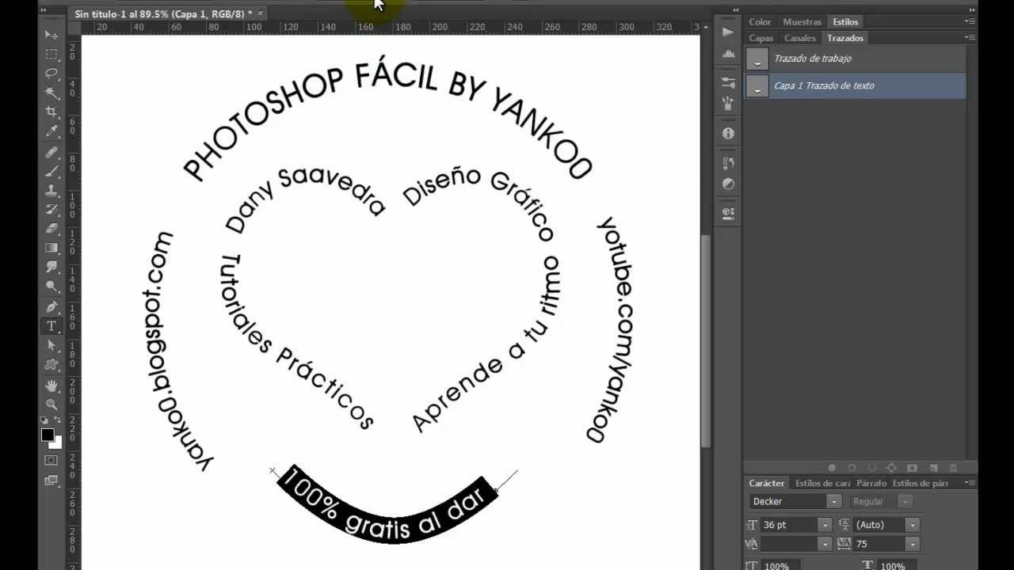Open font size 36 pt dropdown
1014x570 pixels.
tap(825, 525)
